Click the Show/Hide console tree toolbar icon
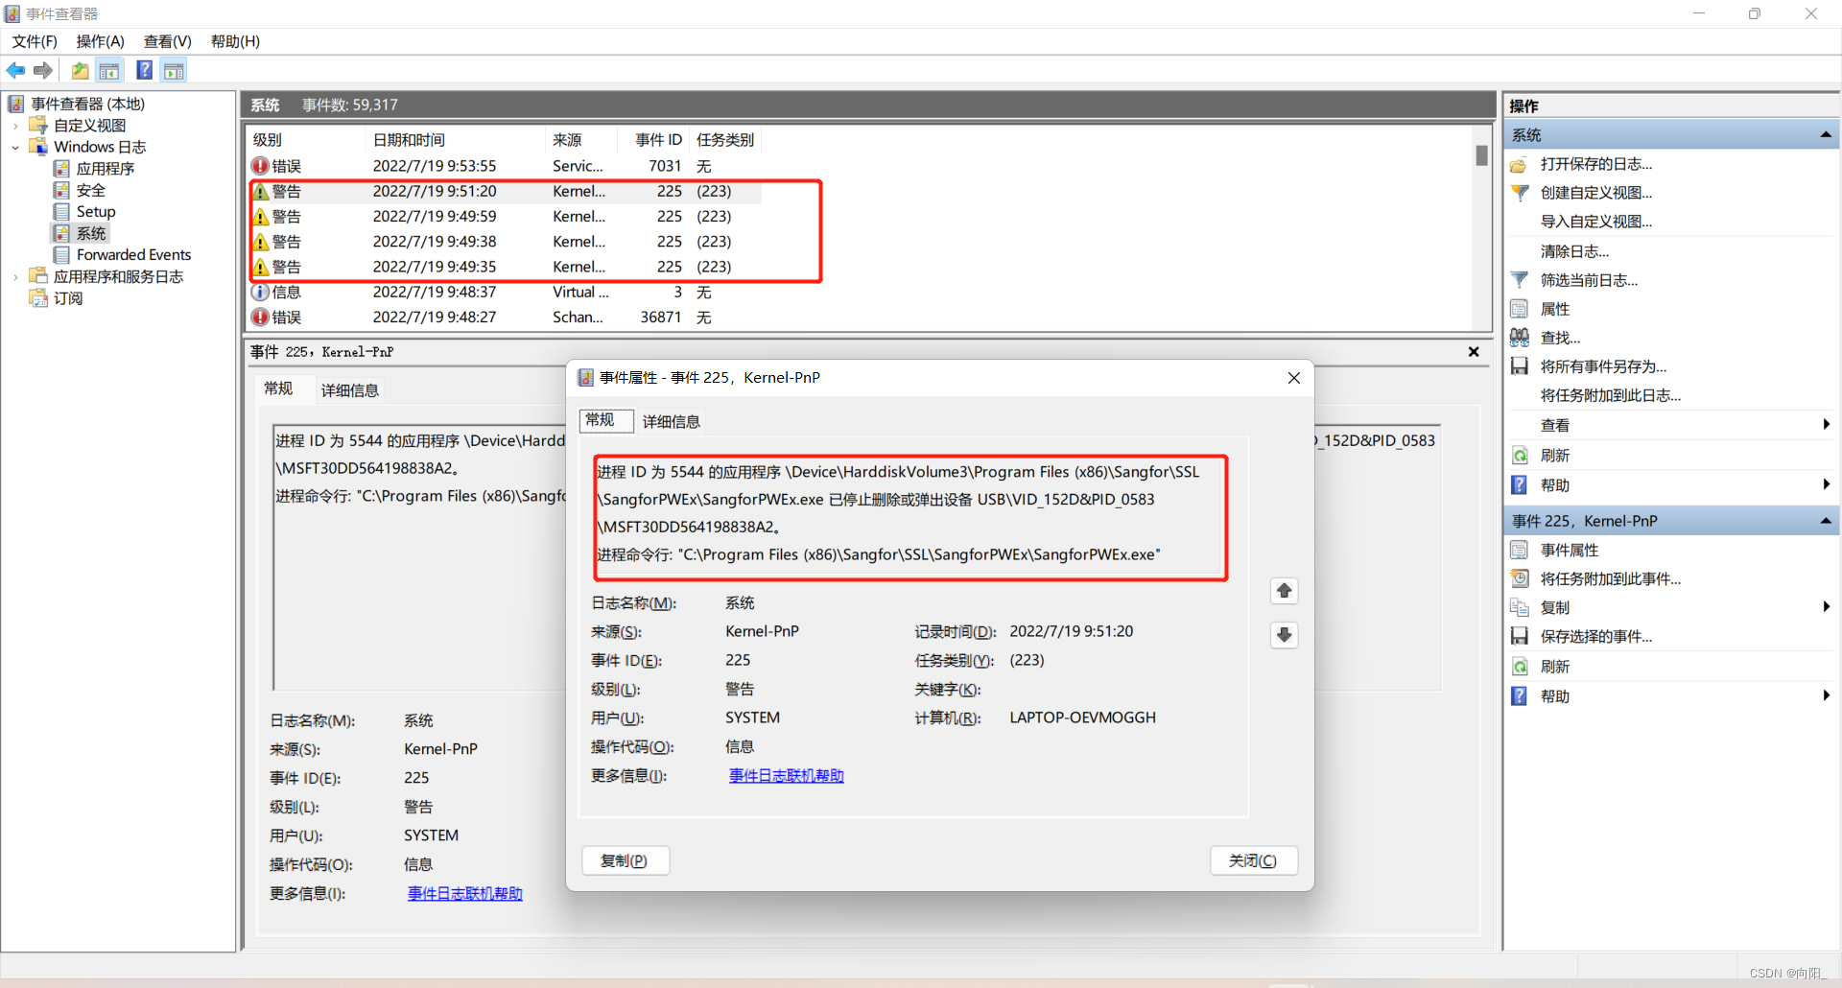 point(109,70)
